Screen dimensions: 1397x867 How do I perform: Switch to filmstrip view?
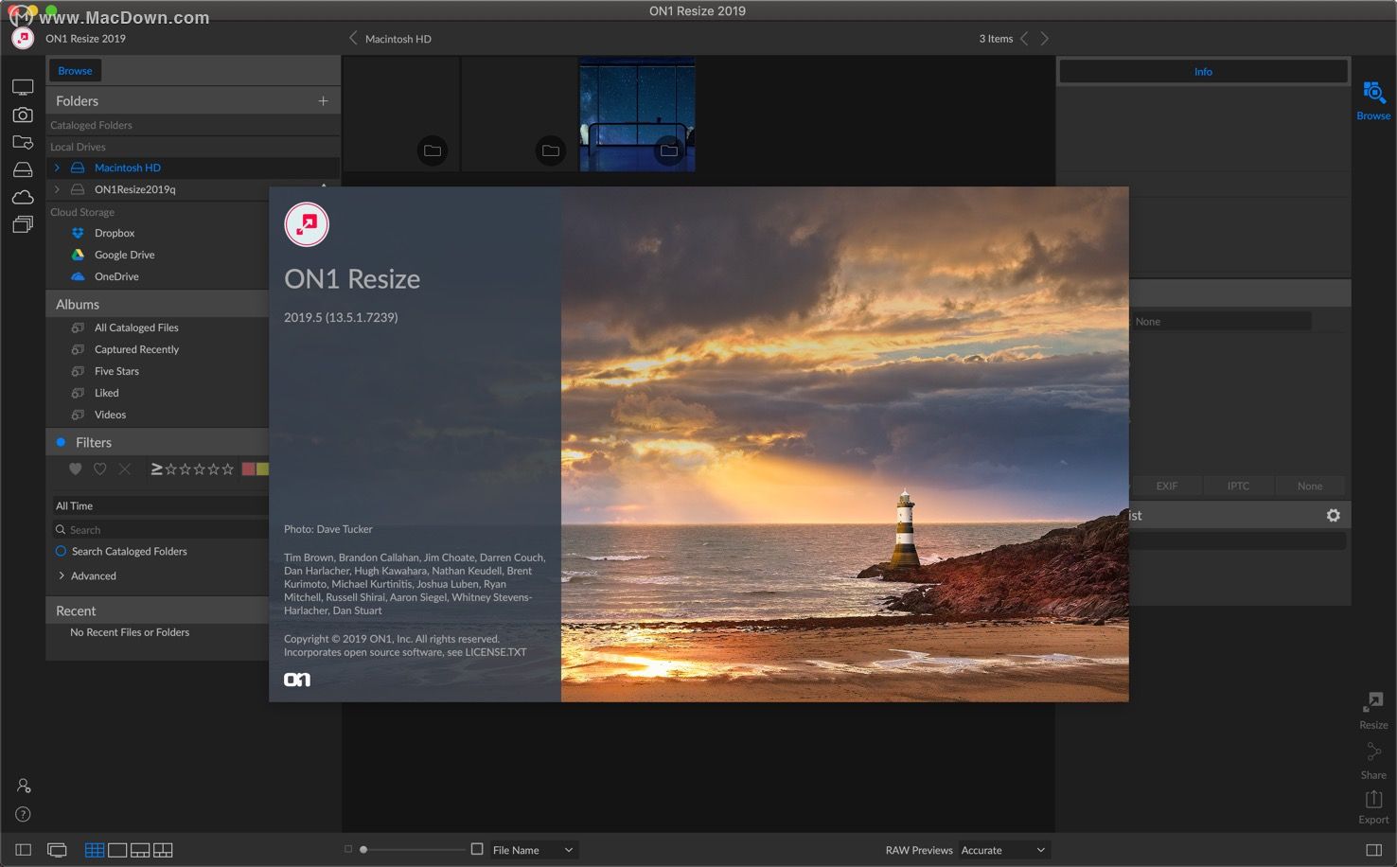point(140,850)
